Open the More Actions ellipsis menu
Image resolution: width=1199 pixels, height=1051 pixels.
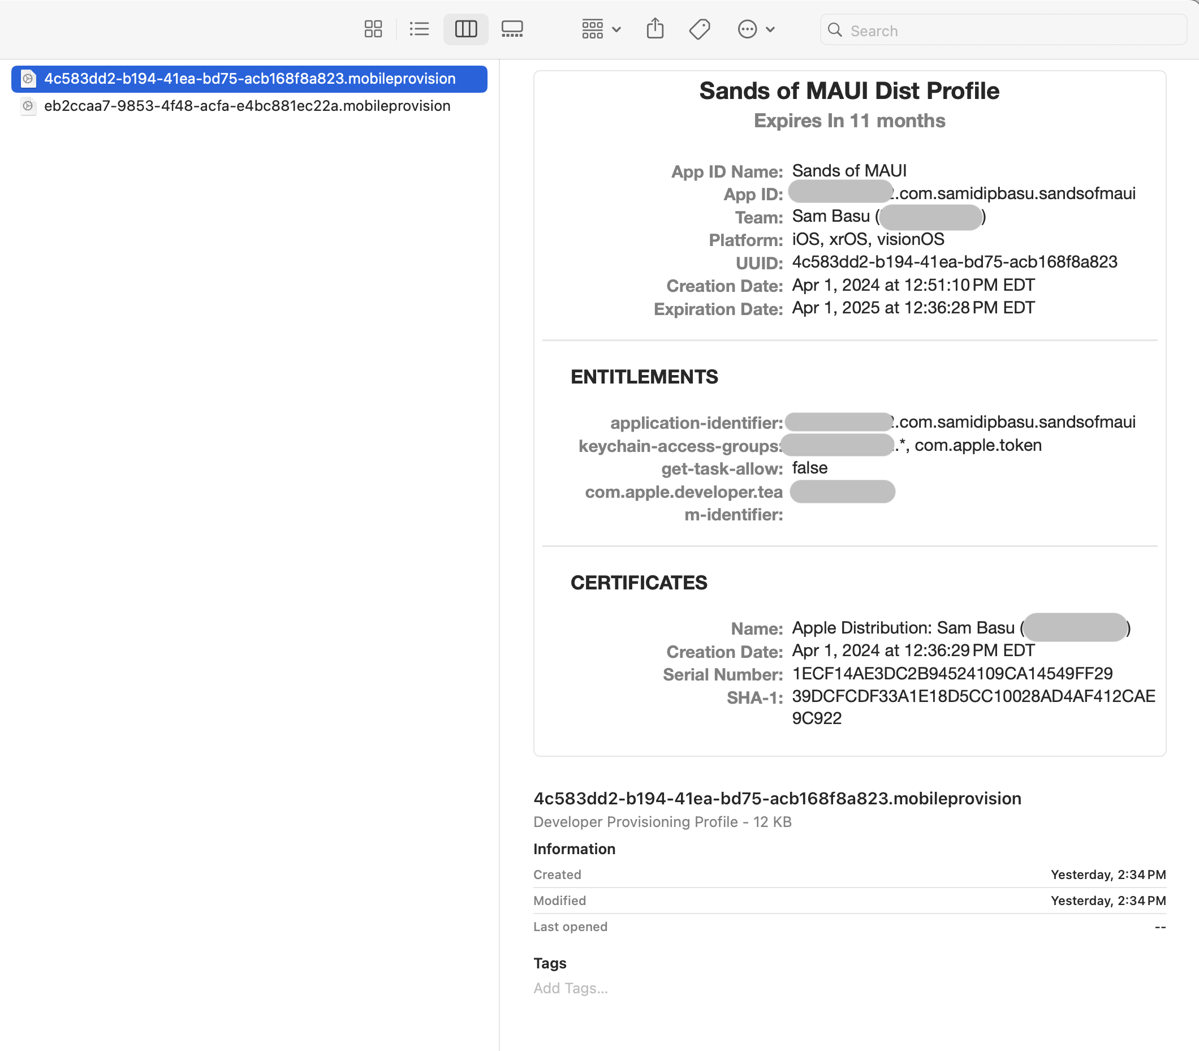click(756, 29)
